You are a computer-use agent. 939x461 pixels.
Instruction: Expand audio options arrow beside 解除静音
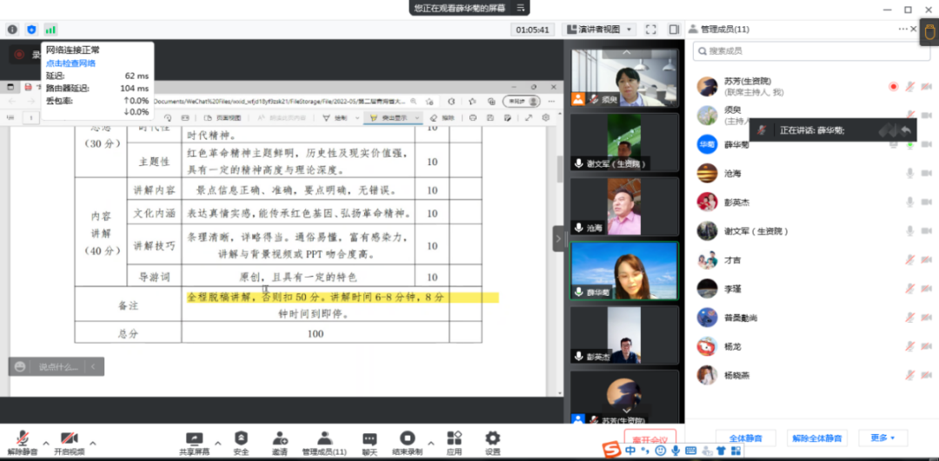pyautogui.click(x=44, y=443)
